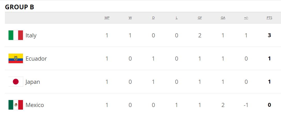Image resolution: width=281 pixels, height=115 pixels.
Task: Open the Italy team link
Action: [x=31, y=35]
